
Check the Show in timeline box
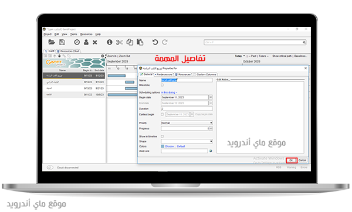(x=162, y=136)
